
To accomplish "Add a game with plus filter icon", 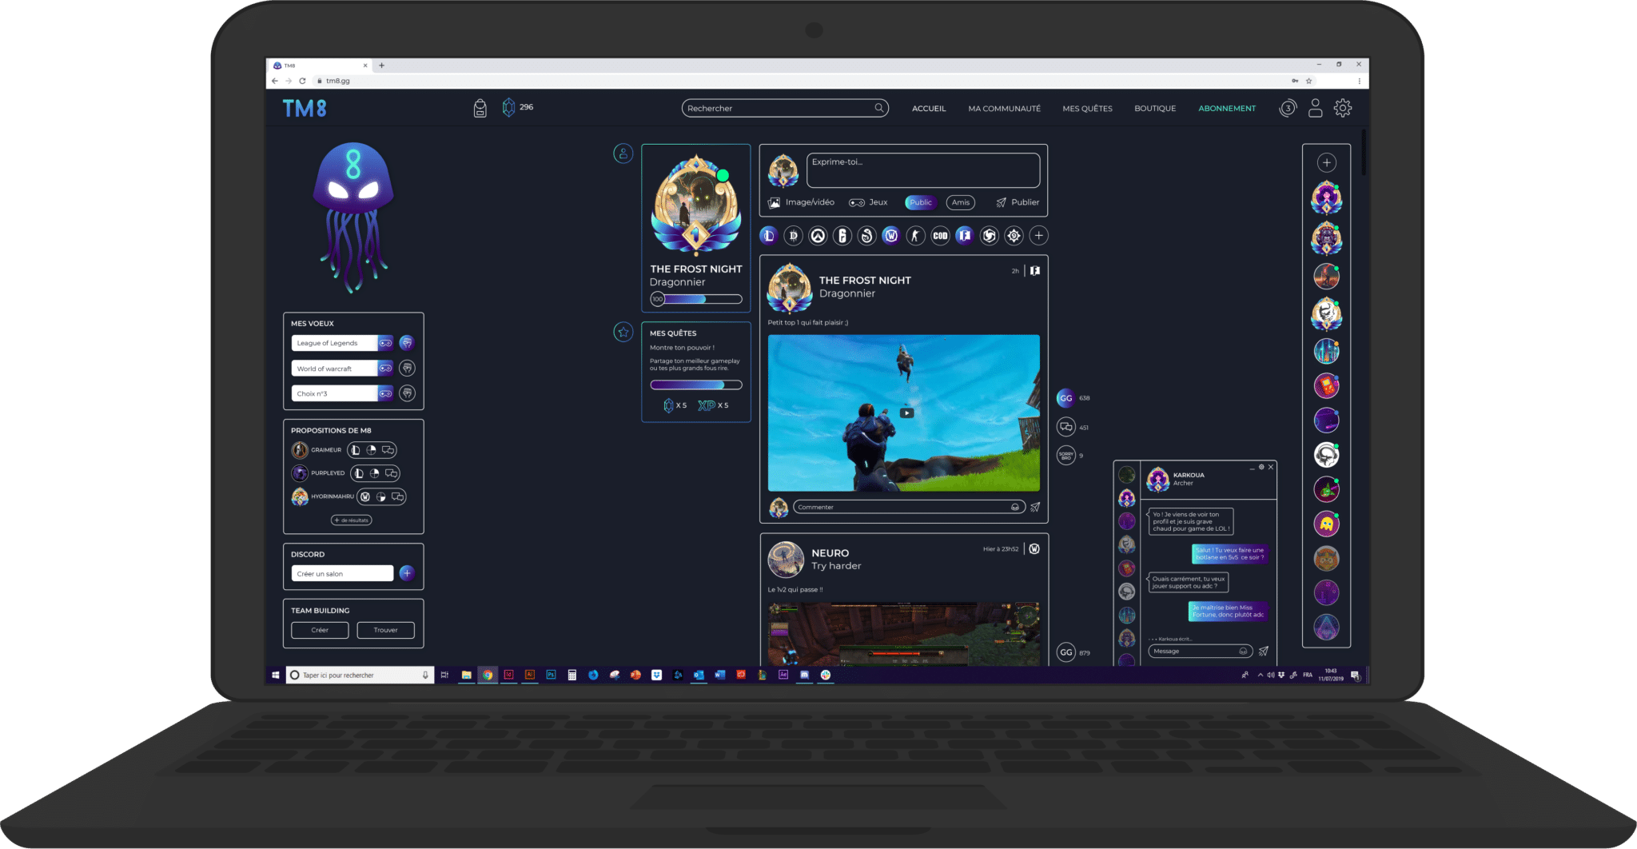I will (x=1039, y=236).
